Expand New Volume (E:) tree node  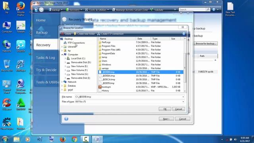point(65,66)
